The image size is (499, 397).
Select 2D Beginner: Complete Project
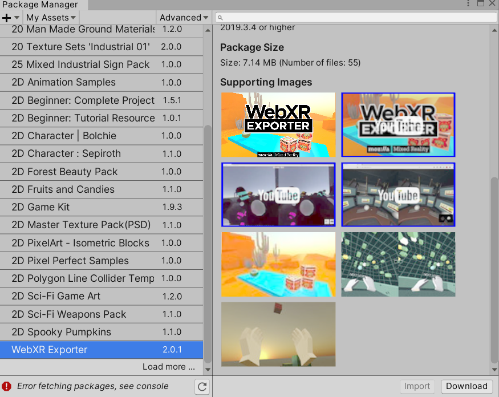click(102, 100)
